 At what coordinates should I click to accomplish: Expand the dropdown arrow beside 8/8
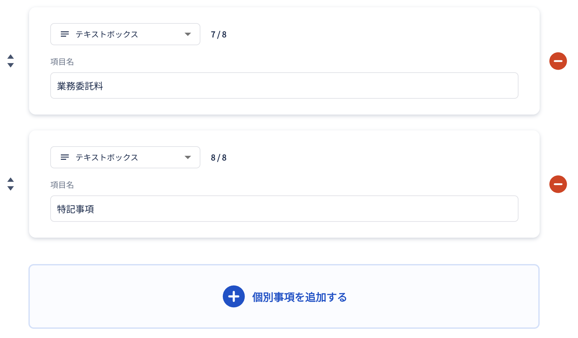tap(188, 157)
